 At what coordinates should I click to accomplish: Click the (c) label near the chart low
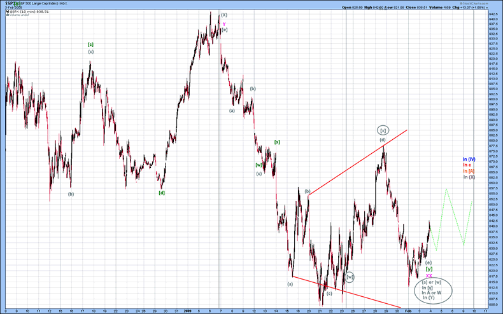(x=329, y=294)
